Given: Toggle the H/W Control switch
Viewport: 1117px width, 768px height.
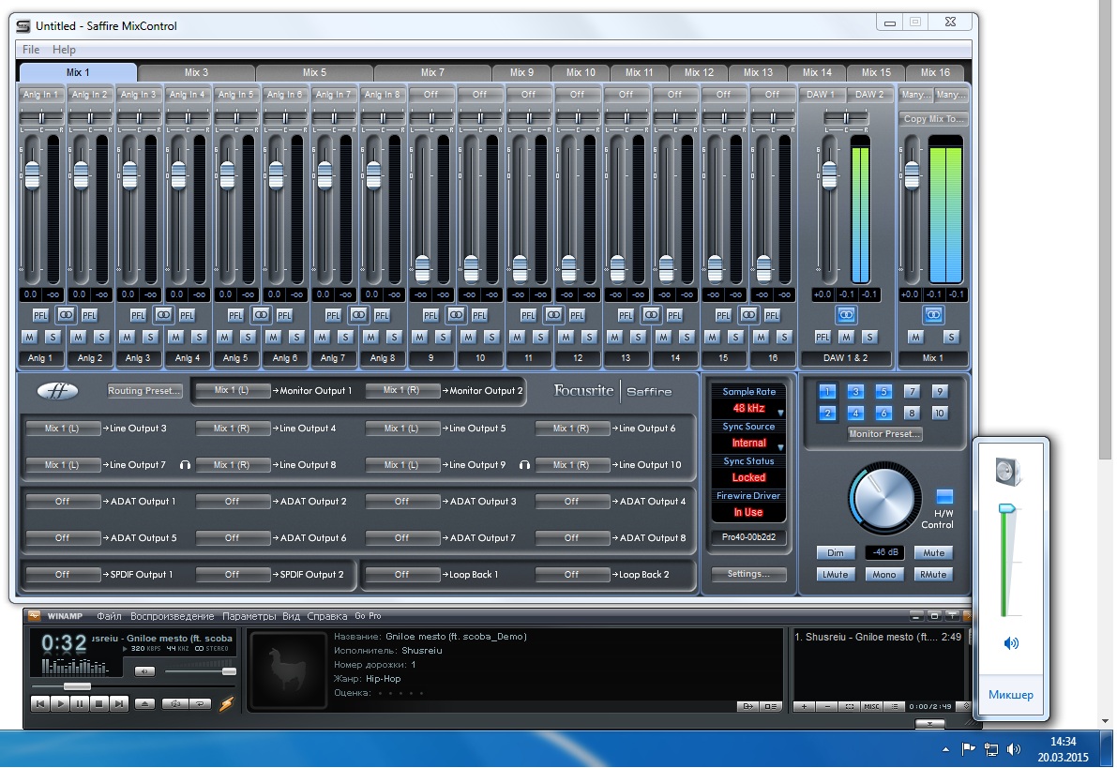Looking at the screenshot, I should 944,496.
